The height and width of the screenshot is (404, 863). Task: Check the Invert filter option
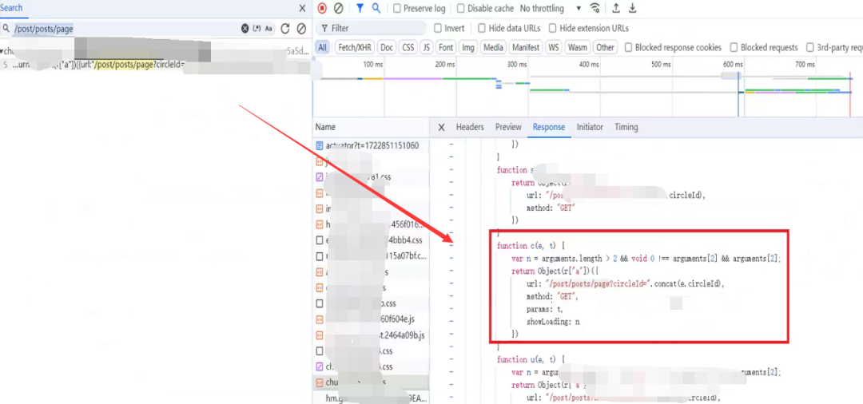tap(438, 28)
